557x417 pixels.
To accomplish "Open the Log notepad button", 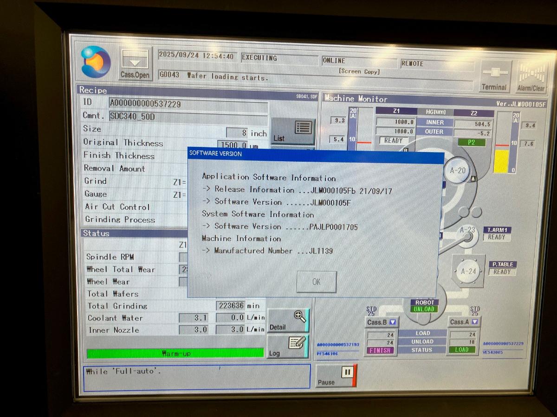I will pos(288,347).
